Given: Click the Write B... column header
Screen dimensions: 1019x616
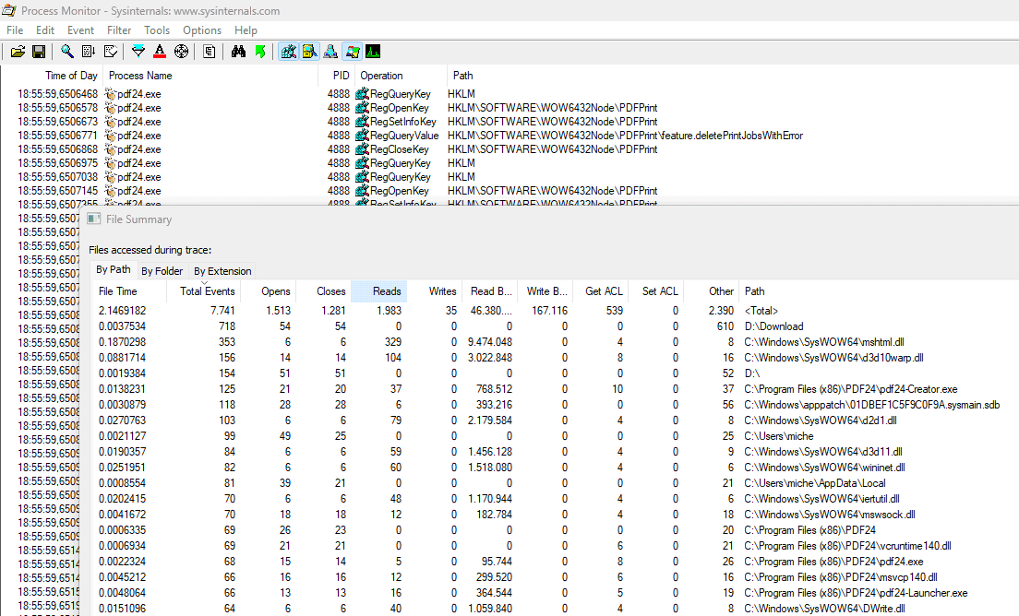Looking at the screenshot, I should (x=545, y=291).
